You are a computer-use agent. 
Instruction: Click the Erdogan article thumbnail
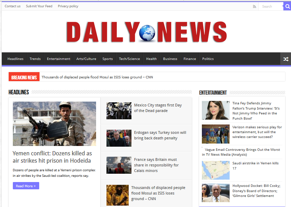coord(119,138)
